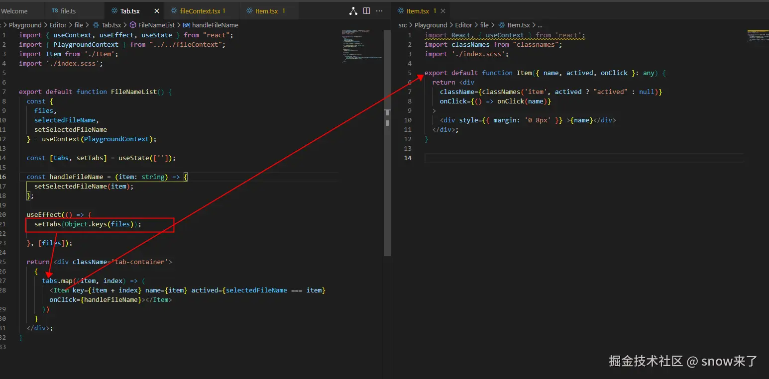The image size is (769, 379).
Task: Open the source control graph icon in editor toolbar
Action: tap(353, 11)
